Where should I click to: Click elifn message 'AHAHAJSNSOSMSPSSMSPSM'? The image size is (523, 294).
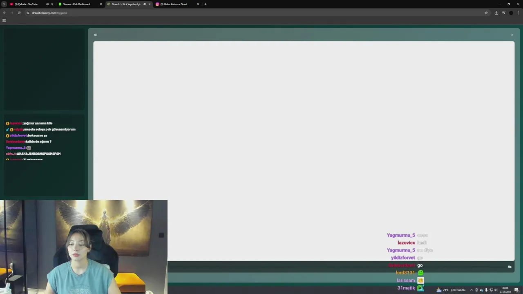(39, 154)
